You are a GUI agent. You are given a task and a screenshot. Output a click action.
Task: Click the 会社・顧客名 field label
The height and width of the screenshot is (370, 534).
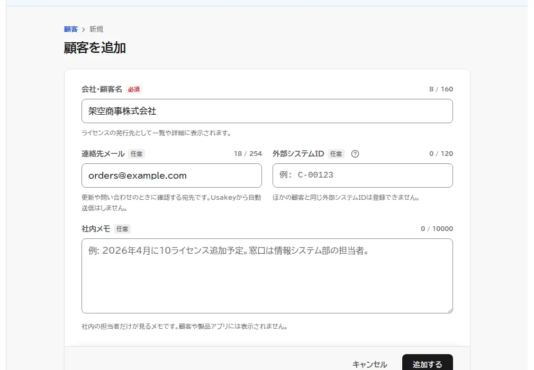102,89
